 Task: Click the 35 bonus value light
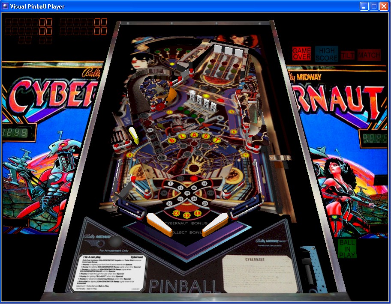coord(180,199)
